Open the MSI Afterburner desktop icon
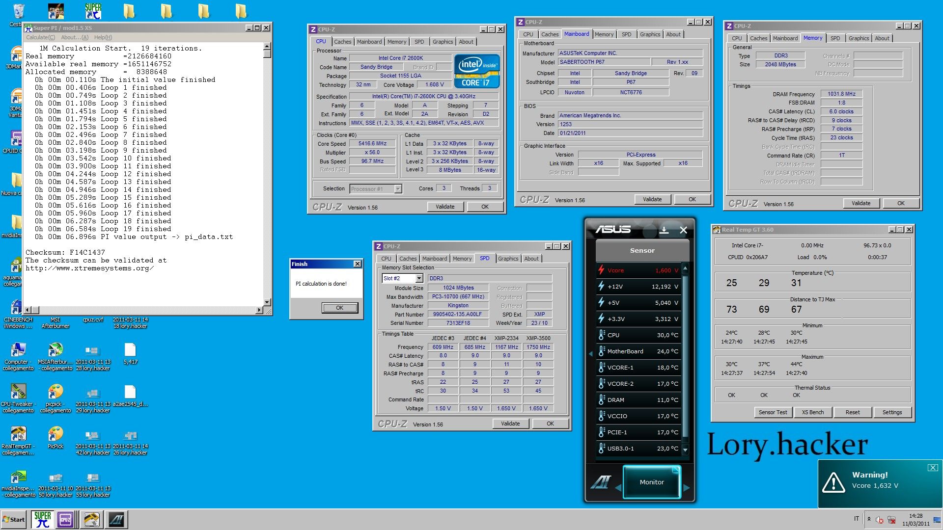The height and width of the screenshot is (530, 943). [x=55, y=322]
